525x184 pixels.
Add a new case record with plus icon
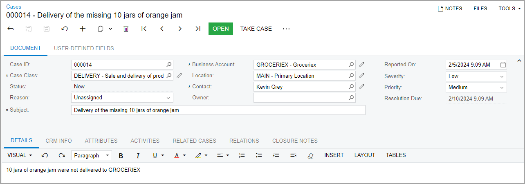tap(83, 29)
